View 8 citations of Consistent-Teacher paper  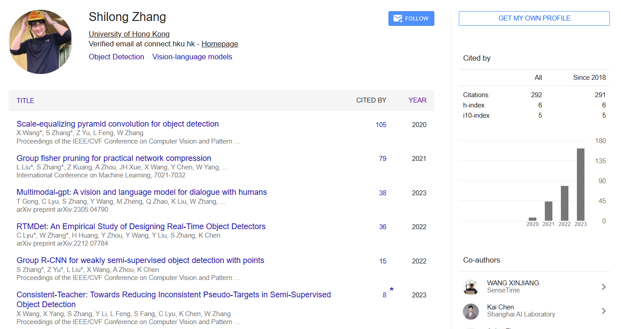click(384, 295)
